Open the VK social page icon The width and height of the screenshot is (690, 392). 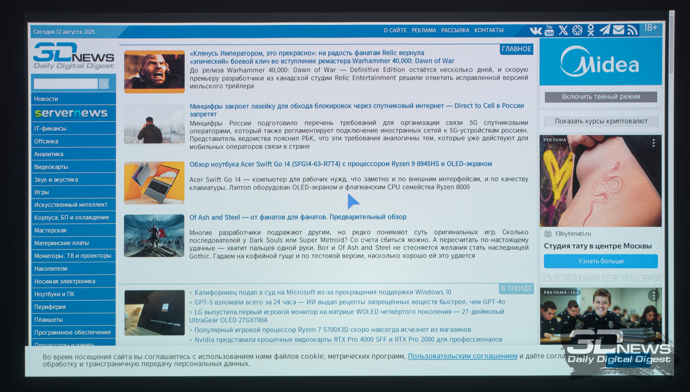click(536, 31)
